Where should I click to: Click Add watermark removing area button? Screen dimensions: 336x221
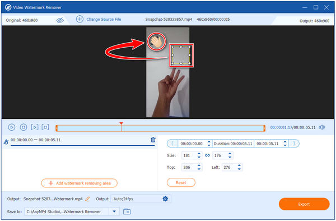click(80, 183)
